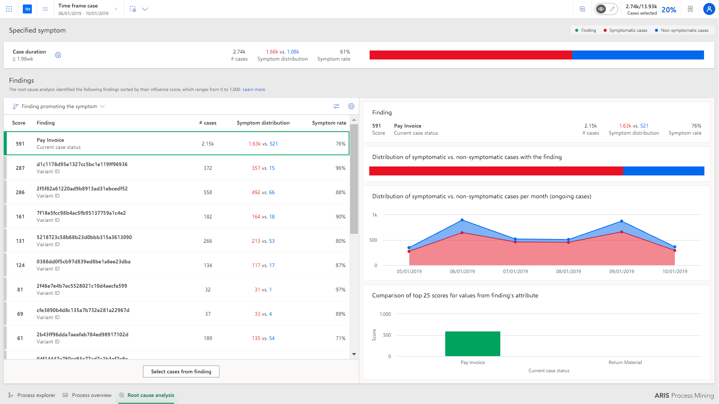
Task: Select finding d1c1178d95e1327cc5bc1e119ff96936
Action: [x=177, y=168]
